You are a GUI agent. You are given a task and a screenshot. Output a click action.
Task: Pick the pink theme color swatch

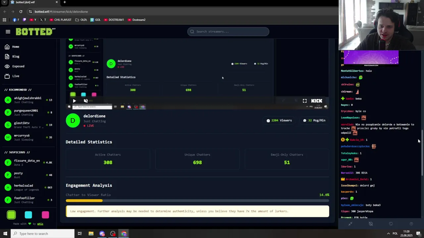coord(45,215)
